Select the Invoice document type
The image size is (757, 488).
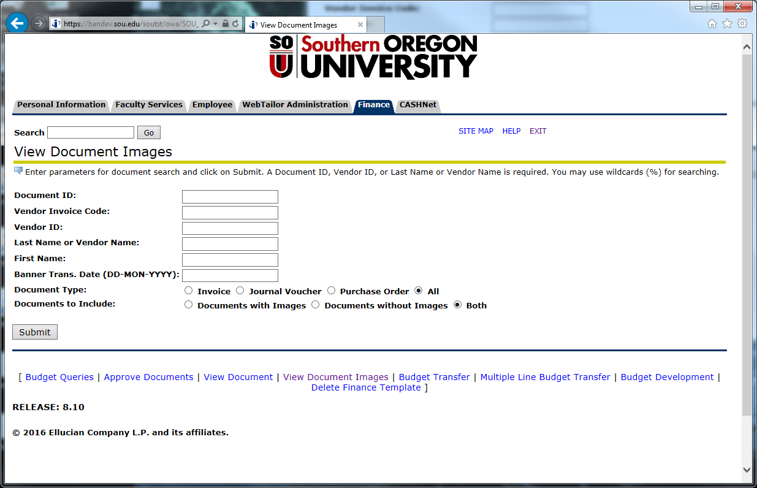pos(189,291)
